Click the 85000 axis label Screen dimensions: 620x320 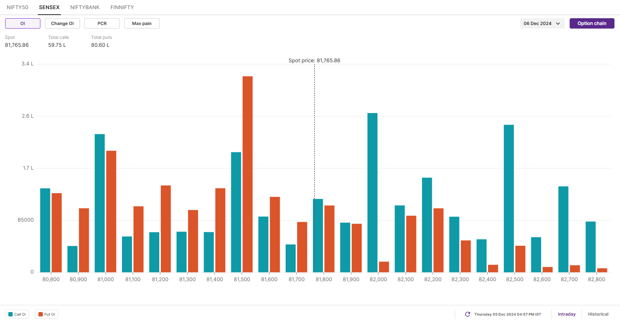(26, 220)
